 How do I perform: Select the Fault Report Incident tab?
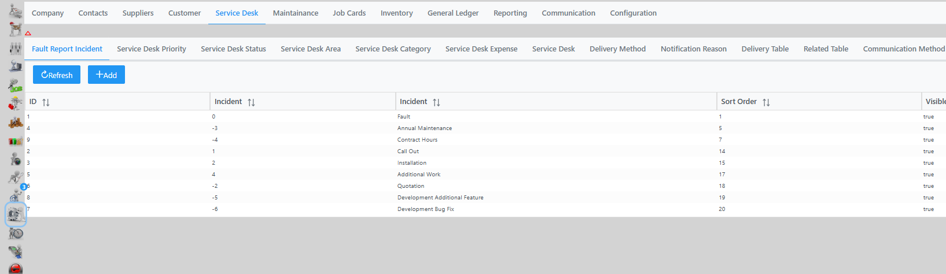click(67, 49)
